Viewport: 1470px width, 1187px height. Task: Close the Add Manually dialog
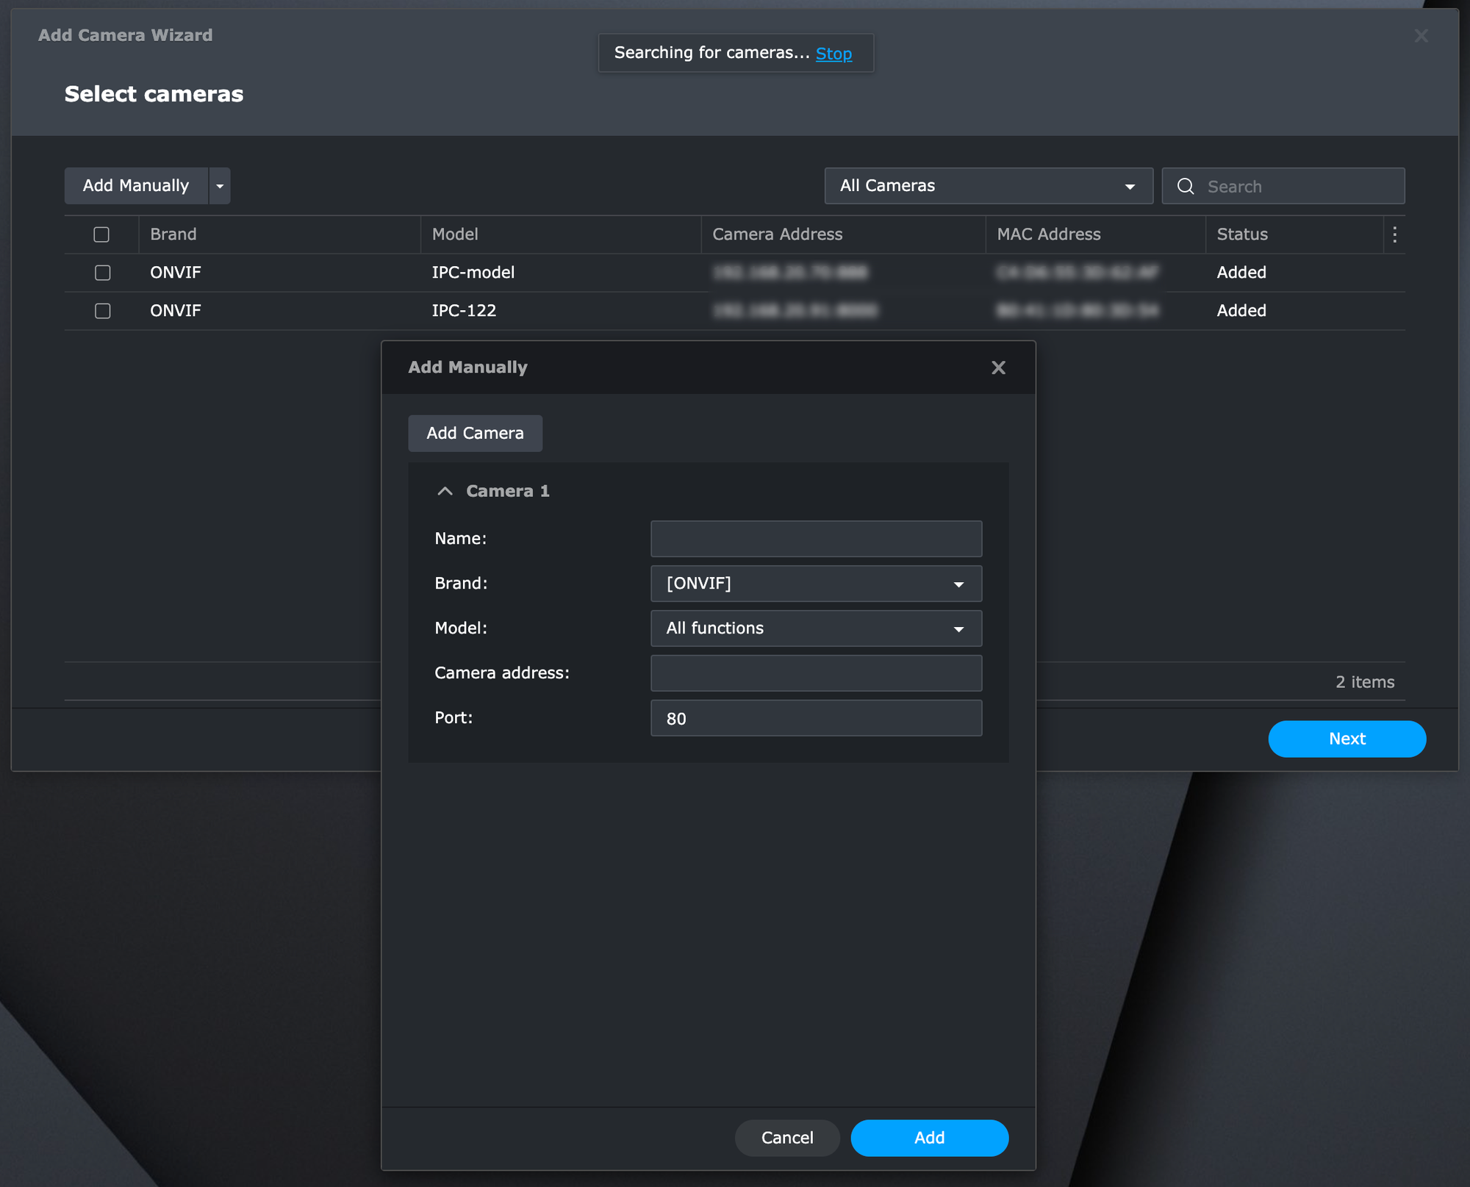[998, 367]
